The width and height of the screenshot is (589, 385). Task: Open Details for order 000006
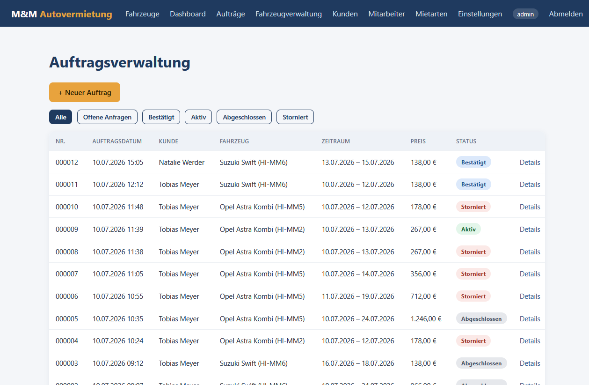(530, 296)
